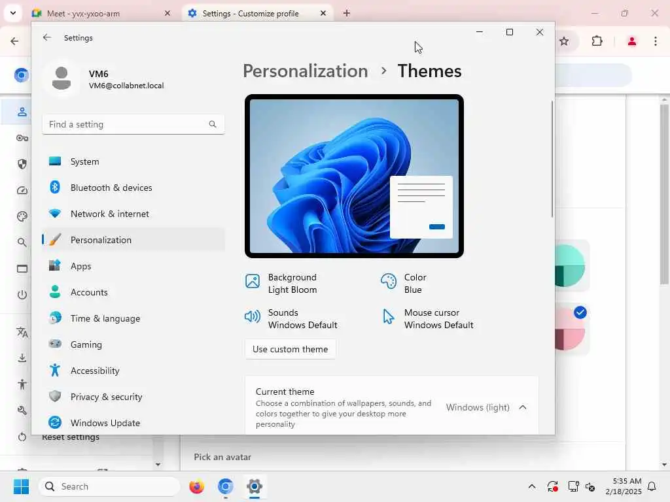Click Chrome settings On startup power icon

22,295
